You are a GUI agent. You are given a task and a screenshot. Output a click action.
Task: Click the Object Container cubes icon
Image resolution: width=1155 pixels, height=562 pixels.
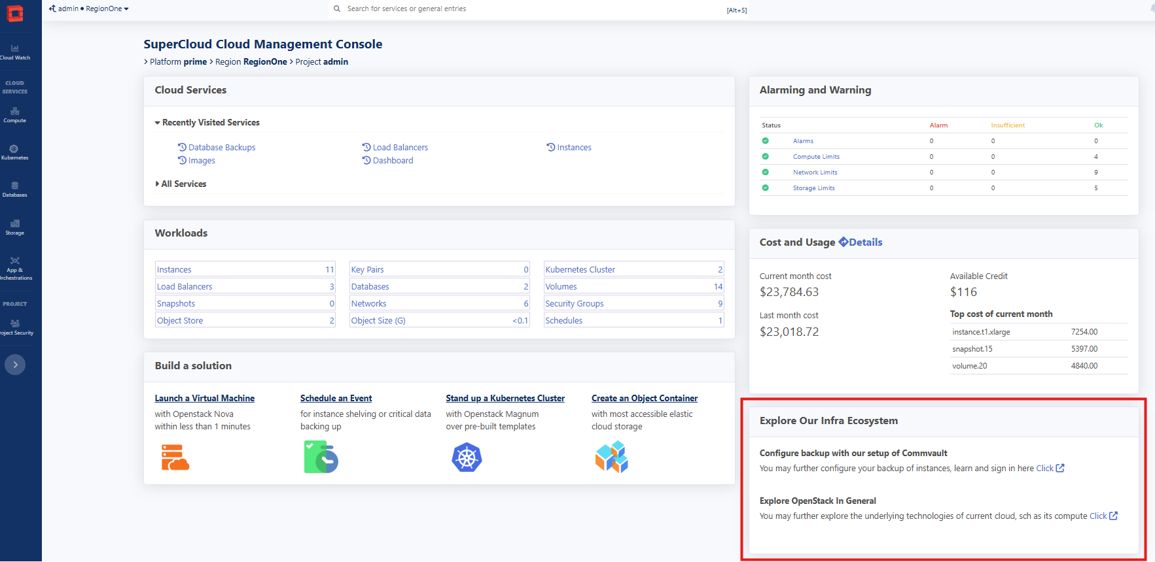(611, 457)
